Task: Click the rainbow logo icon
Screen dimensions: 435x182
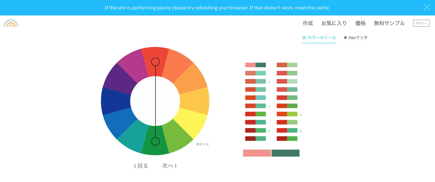Action: pyautogui.click(x=11, y=24)
